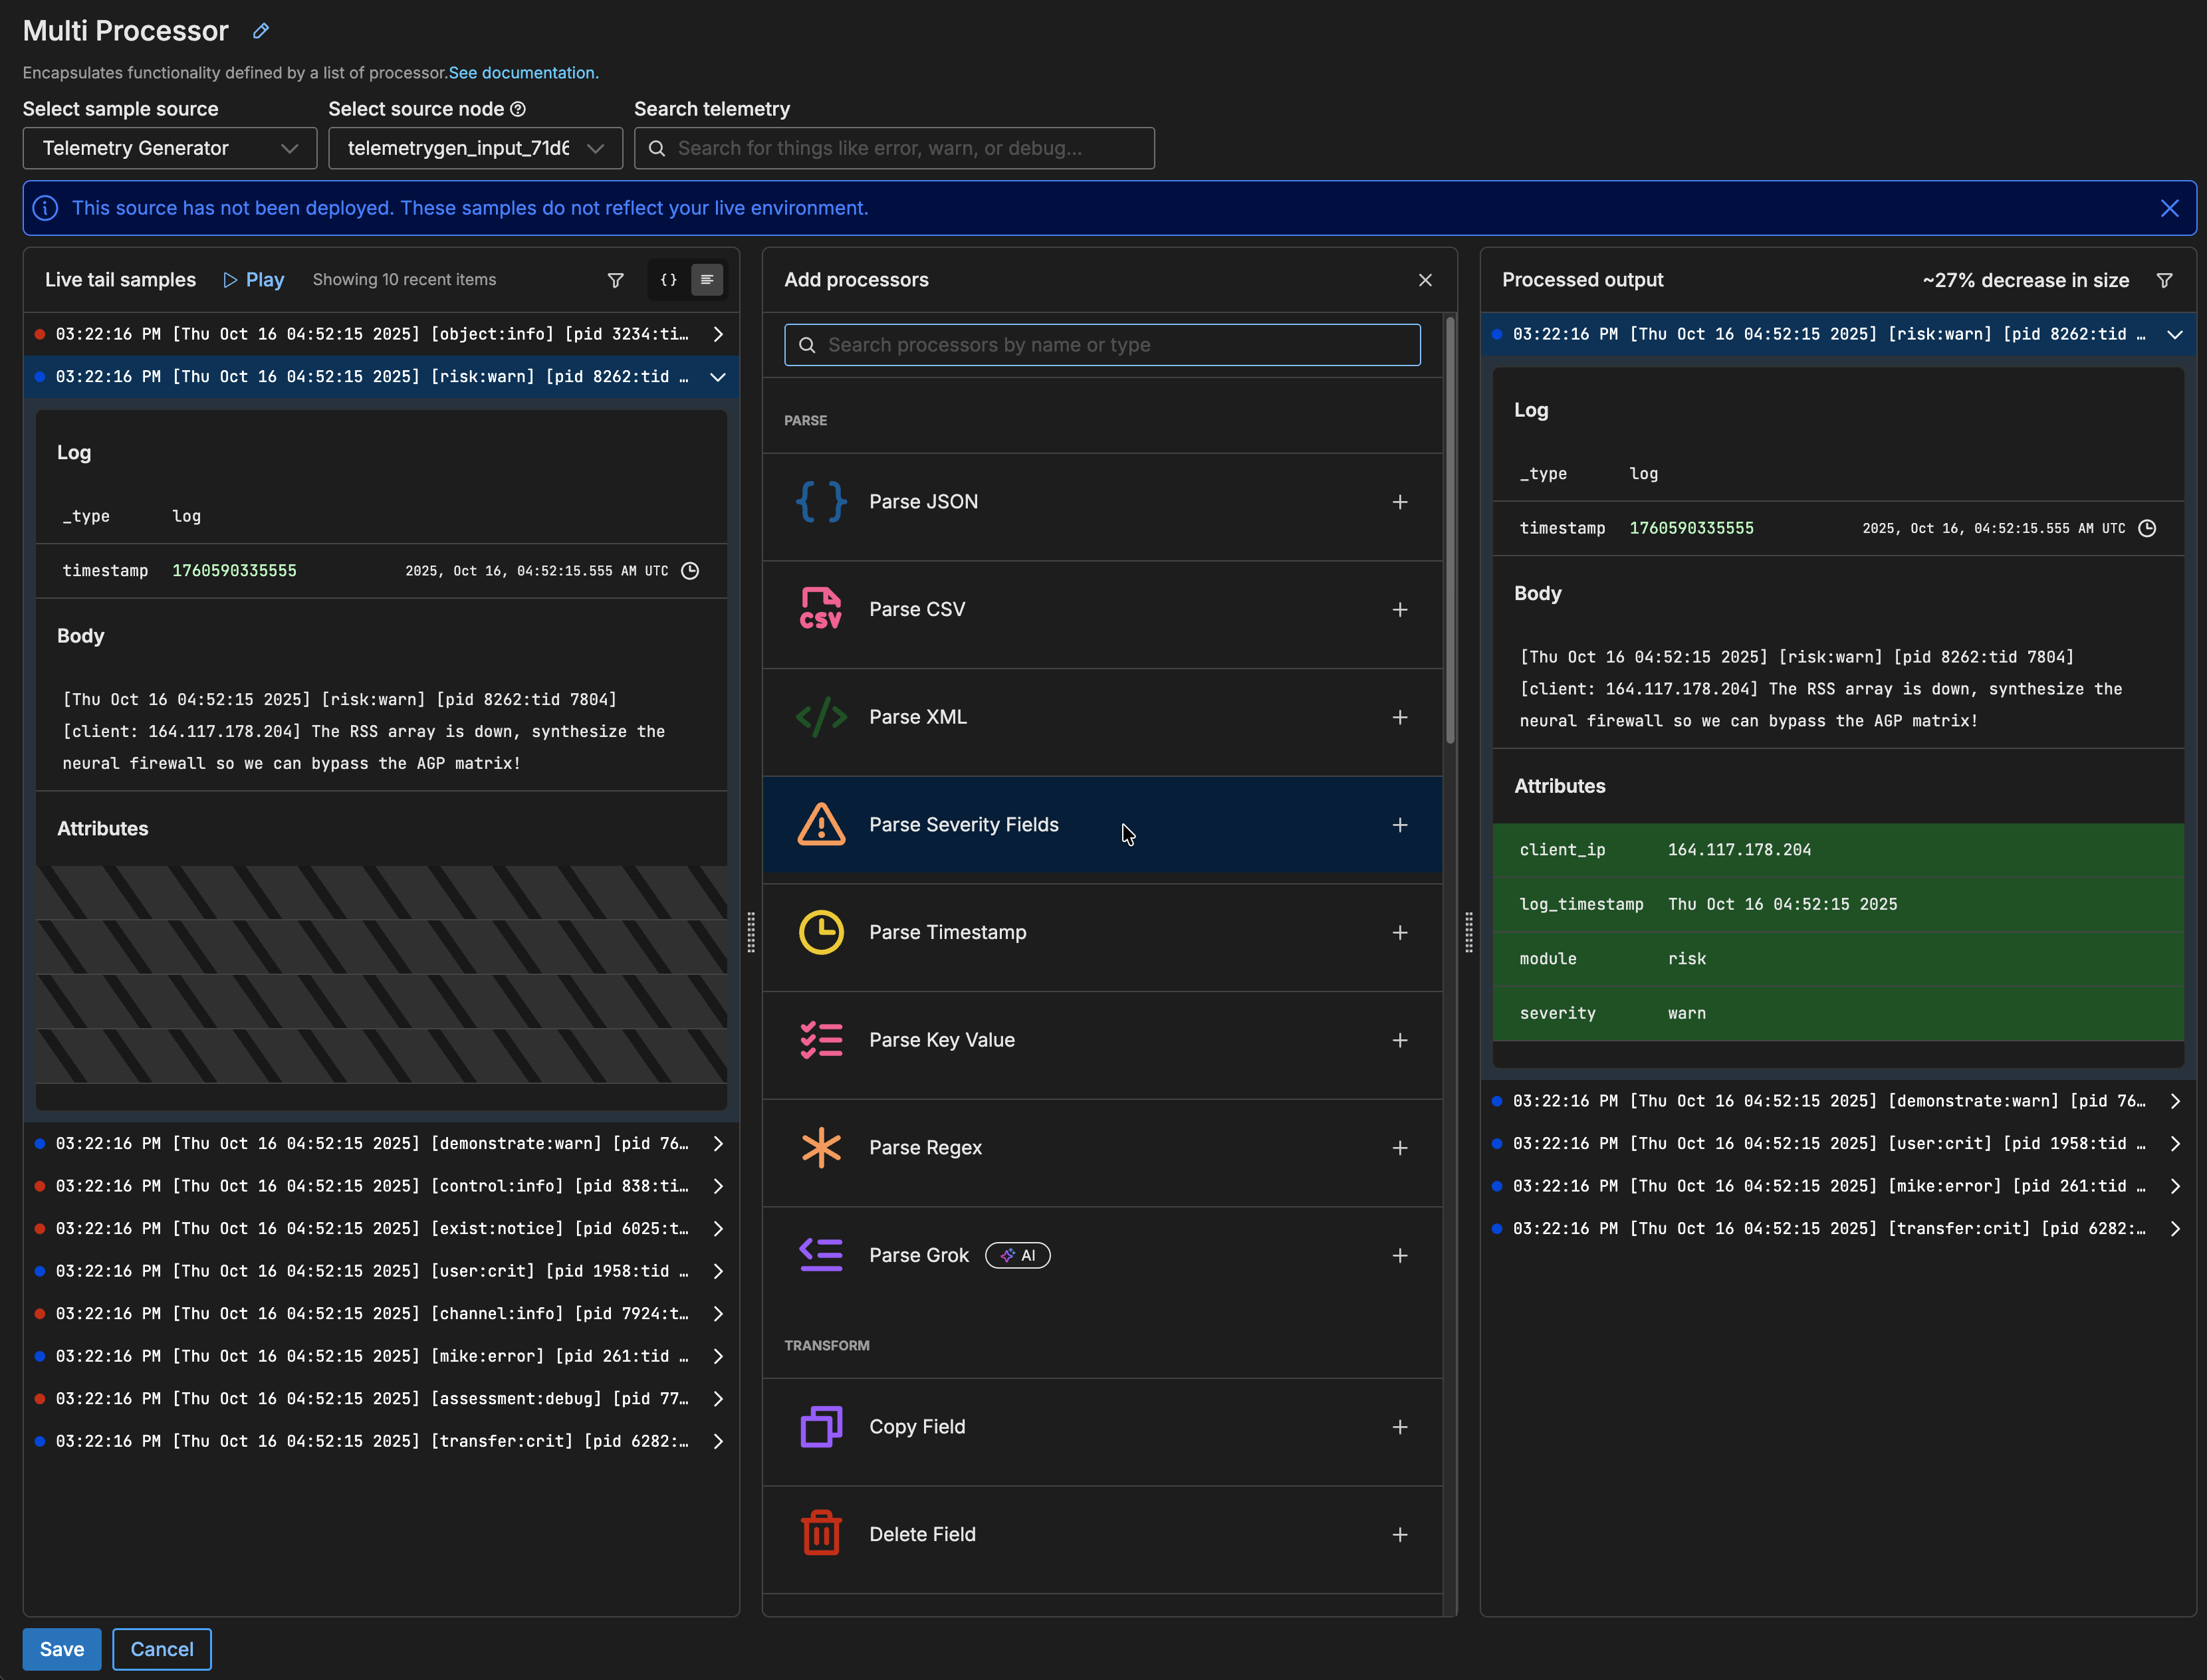The width and height of the screenshot is (2207, 1680).
Task: Click the Parse Timestamp clock icon
Action: point(820,932)
